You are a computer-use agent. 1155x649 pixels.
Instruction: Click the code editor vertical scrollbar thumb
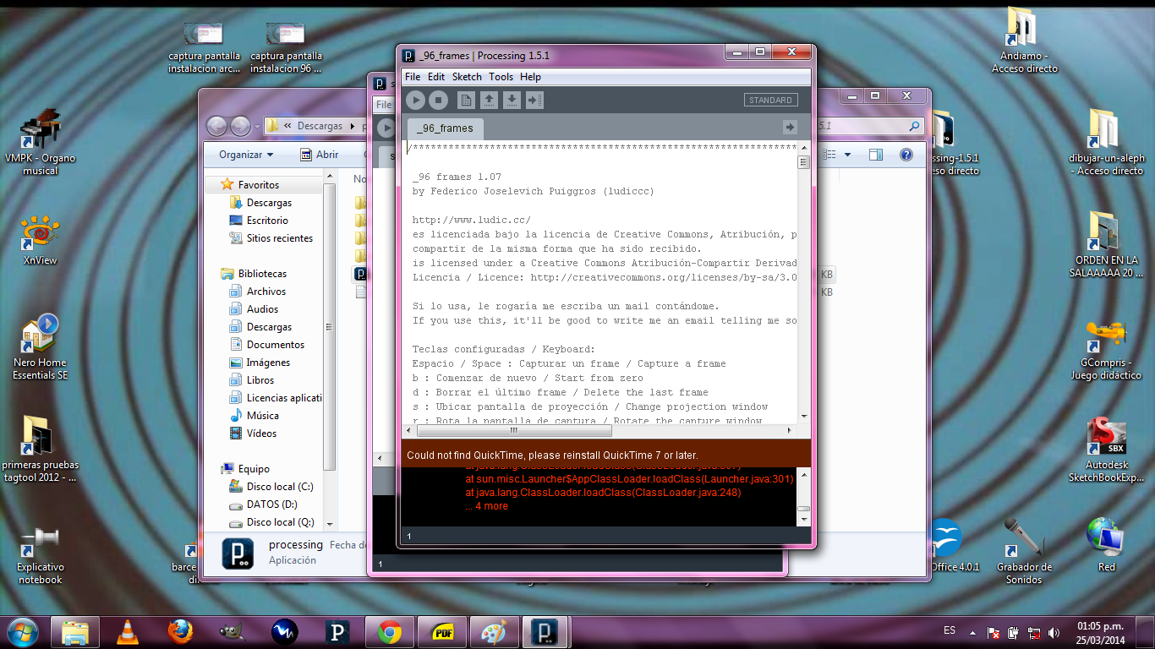click(803, 162)
